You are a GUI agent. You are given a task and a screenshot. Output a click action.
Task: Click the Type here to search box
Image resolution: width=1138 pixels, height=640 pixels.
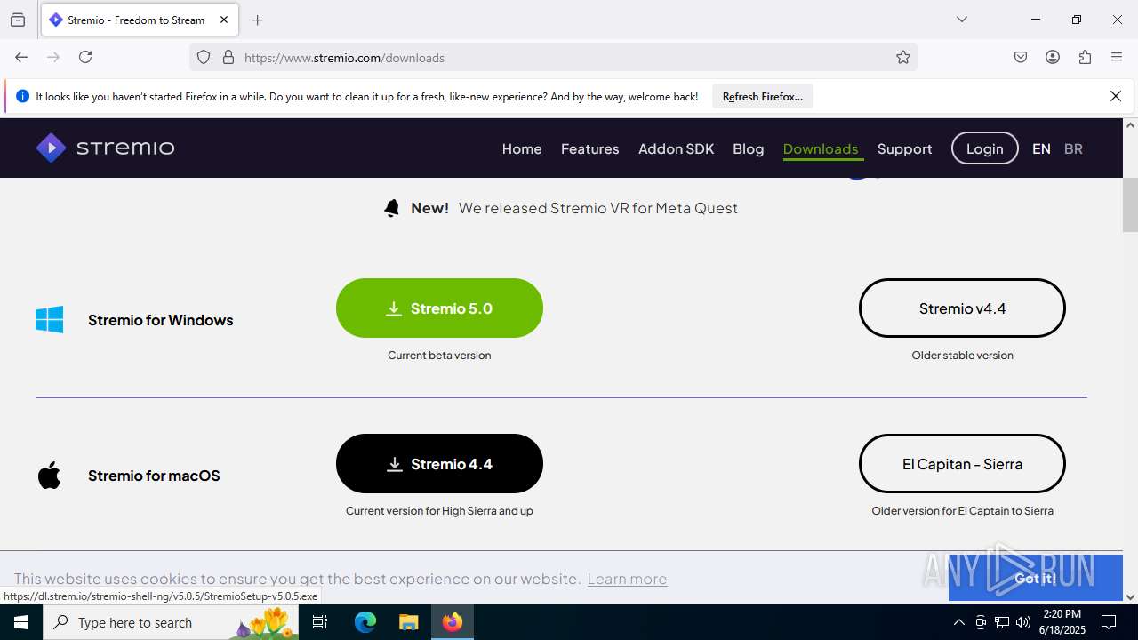click(171, 622)
